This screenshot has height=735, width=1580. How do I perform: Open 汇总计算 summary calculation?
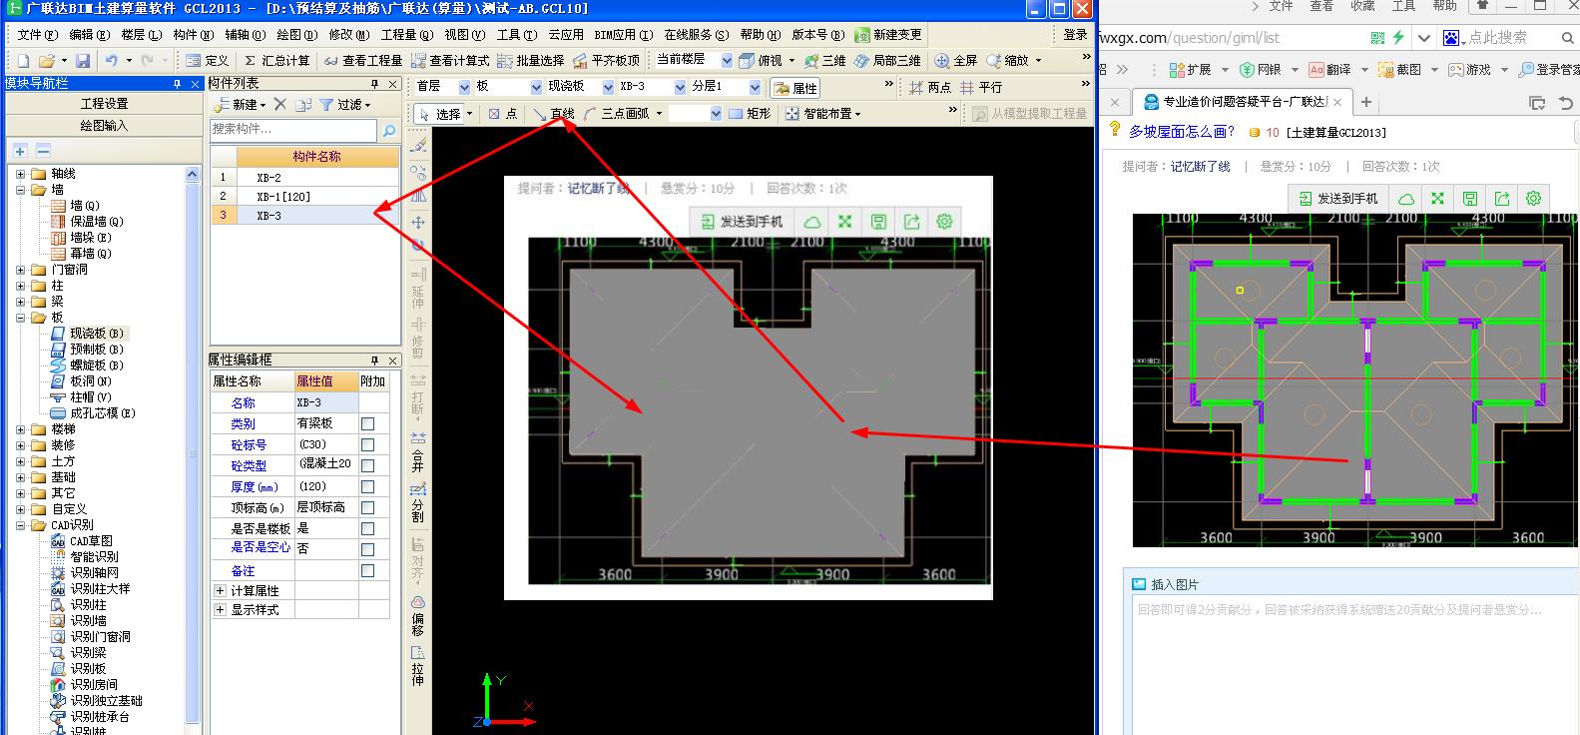tap(276, 61)
